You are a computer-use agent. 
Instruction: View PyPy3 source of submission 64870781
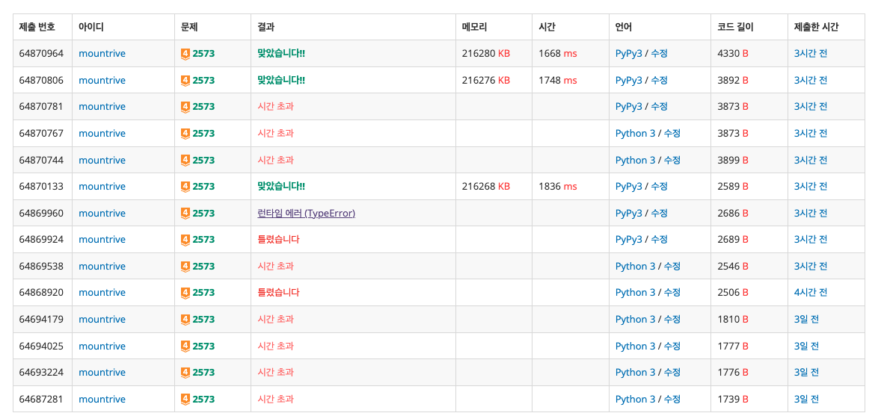tap(628, 107)
